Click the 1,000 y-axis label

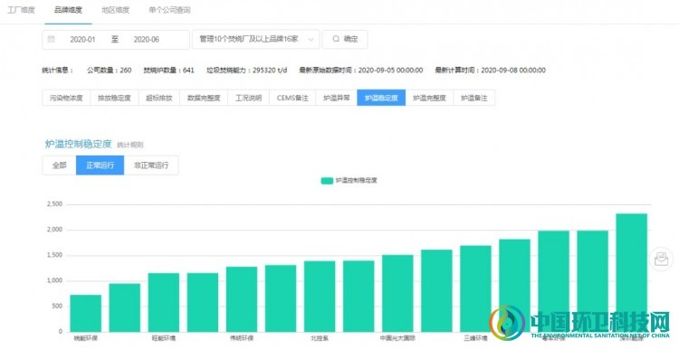point(54,280)
